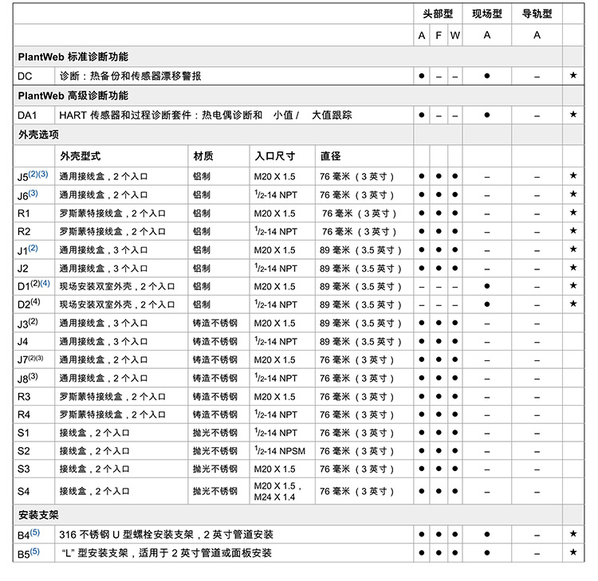Click the 现场型 dot in the B4 row

[486, 534]
